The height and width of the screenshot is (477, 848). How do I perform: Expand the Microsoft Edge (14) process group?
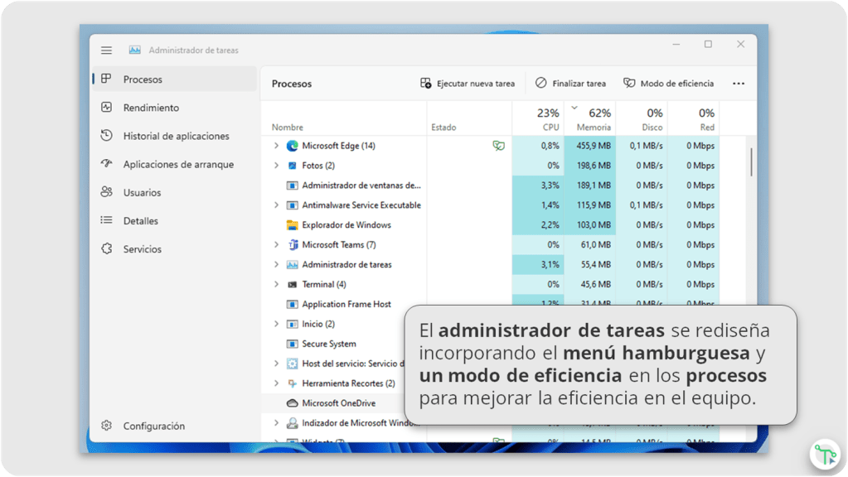pos(277,146)
